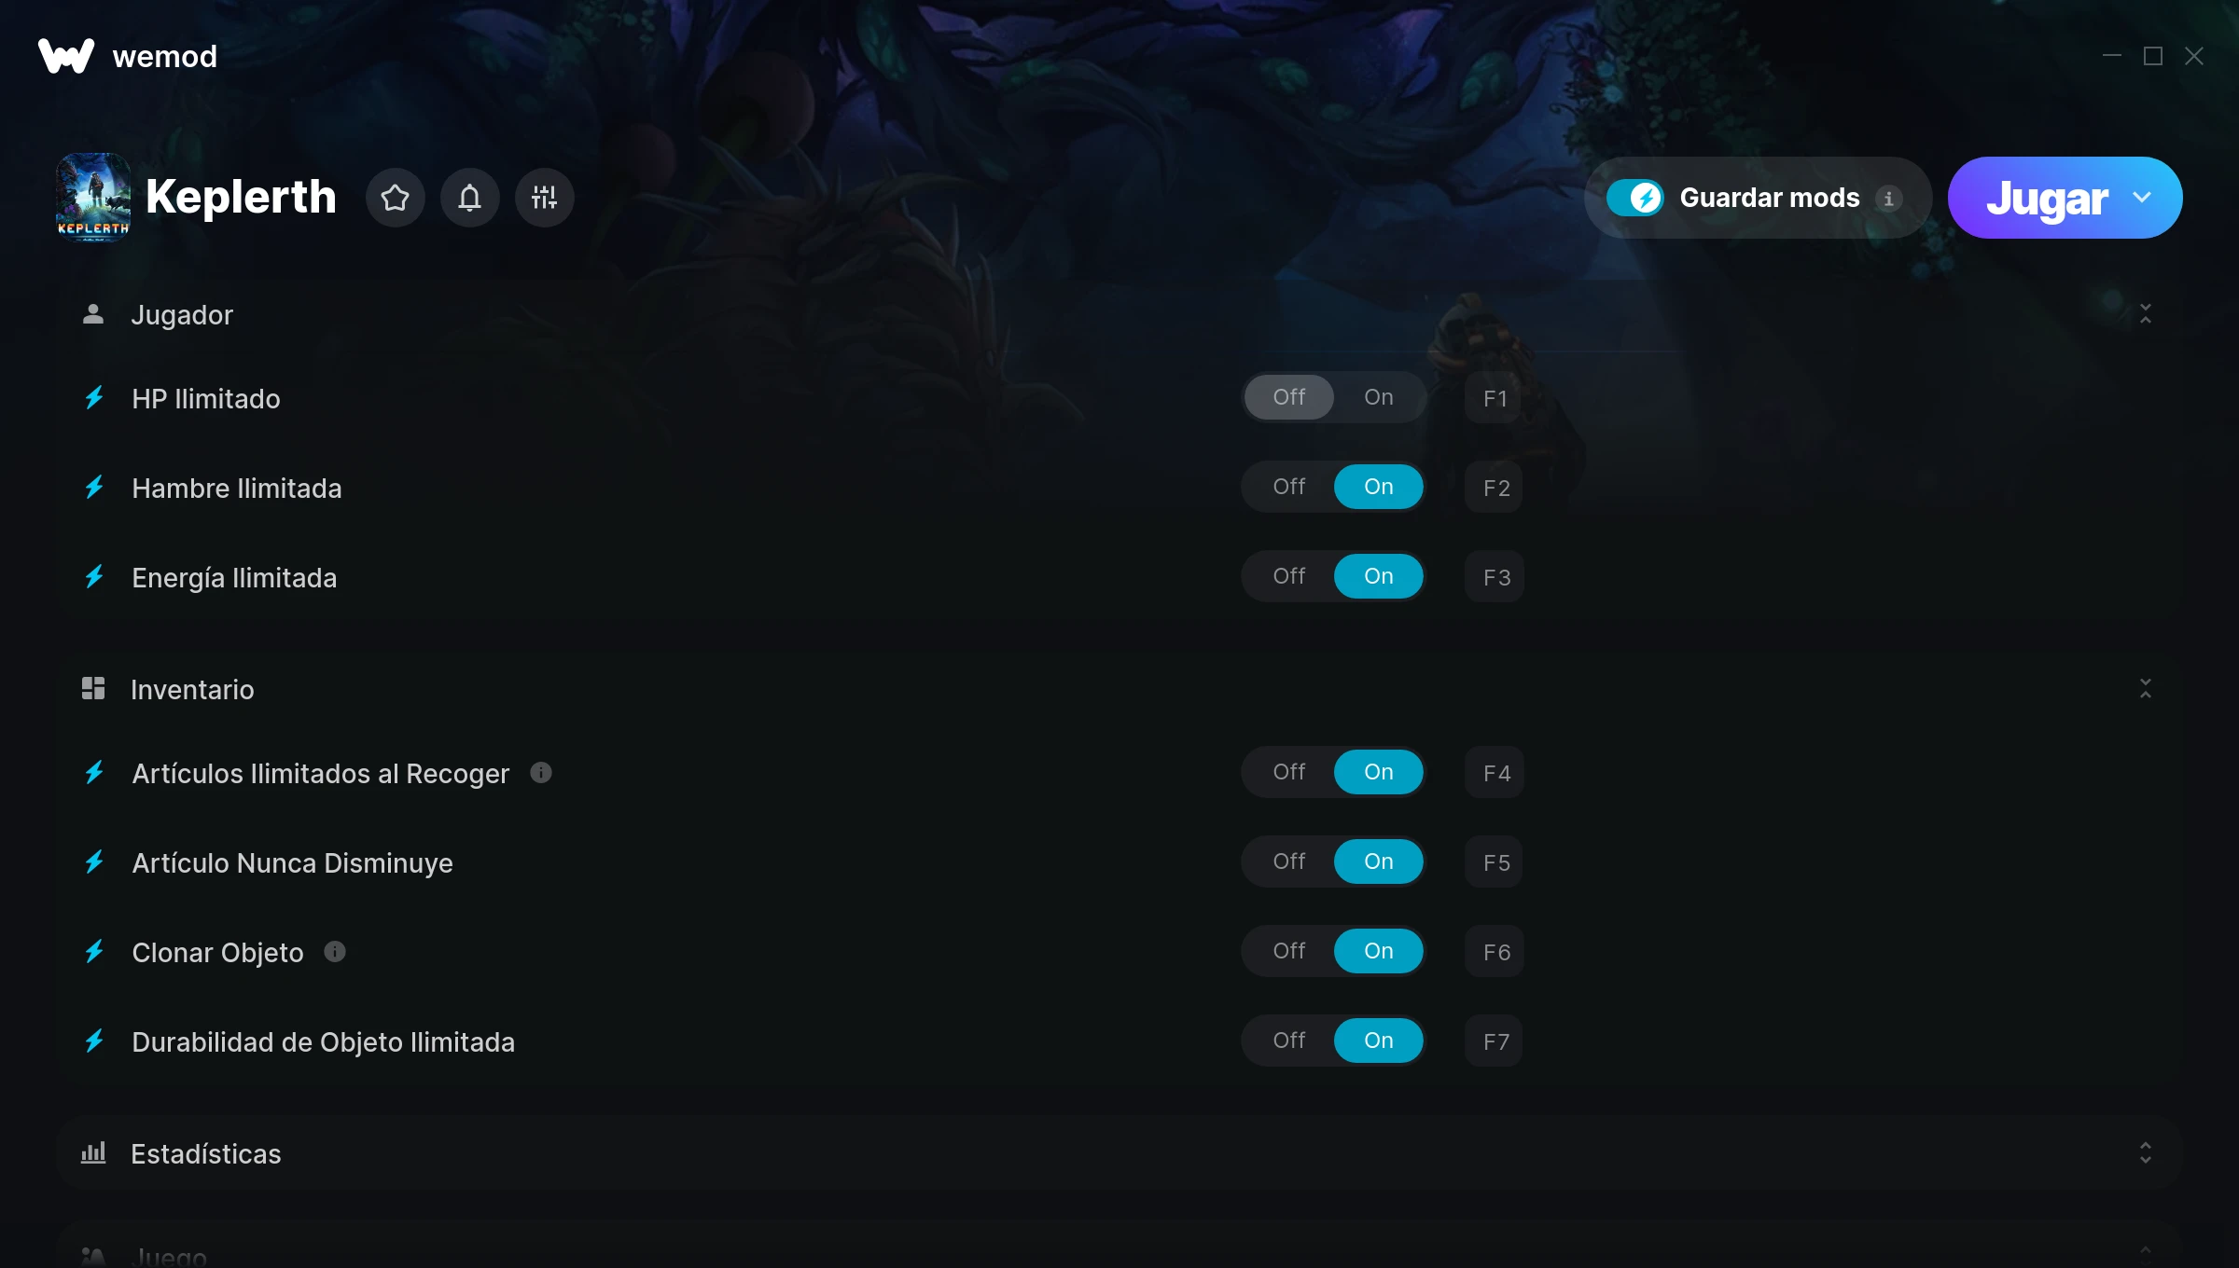Image resolution: width=2239 pixels, height=1268 pixels.
Task: Turn Off Hambre Ilimitada
Action: pyautogui.click(x=1289, y=487)
